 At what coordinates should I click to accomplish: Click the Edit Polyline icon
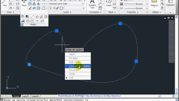tap(37, 17)
